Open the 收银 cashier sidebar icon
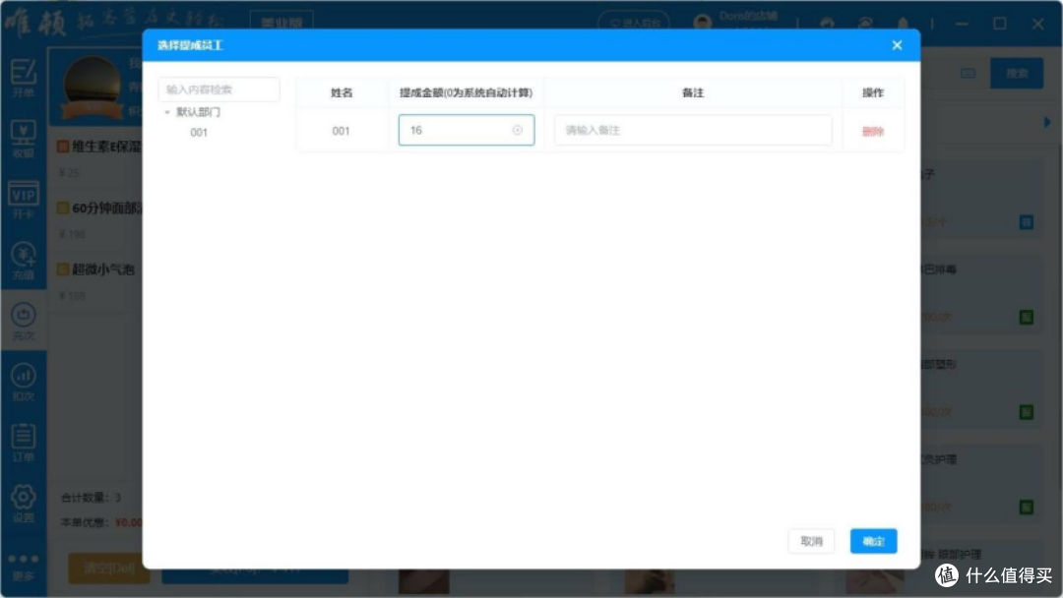Screen dimensions: 1063x598 [23, 139]
